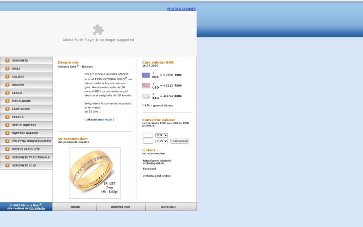
Task: Click the arrow icon beside VERIGHETE TRADITIONALE
Action: click(x=7, y=157)
